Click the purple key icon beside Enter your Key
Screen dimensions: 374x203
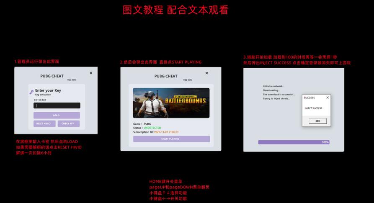[x=31, y=92]
